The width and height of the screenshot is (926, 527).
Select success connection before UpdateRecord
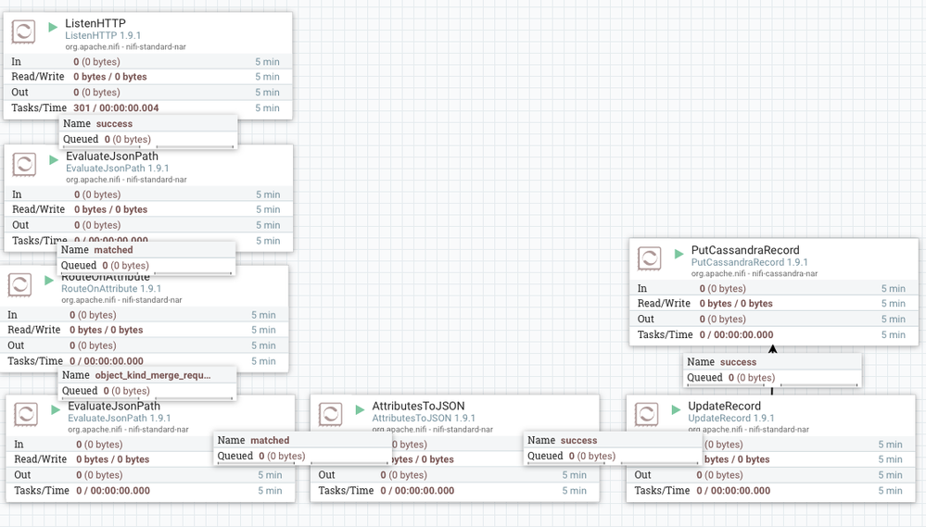[x=613, y=448]
